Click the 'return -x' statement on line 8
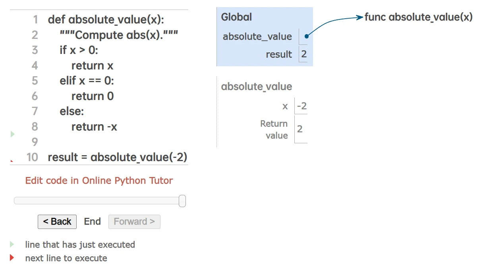The width and height of the screenshot is (483, 273). [94, 127]
